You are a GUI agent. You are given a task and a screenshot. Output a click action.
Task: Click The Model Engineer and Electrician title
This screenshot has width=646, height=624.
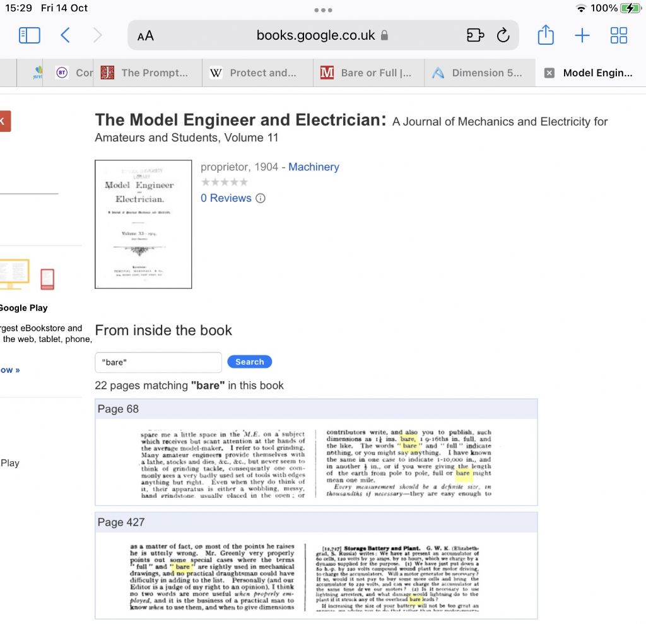point(240,120)
